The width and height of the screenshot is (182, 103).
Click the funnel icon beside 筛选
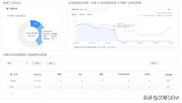pos(34,63)
